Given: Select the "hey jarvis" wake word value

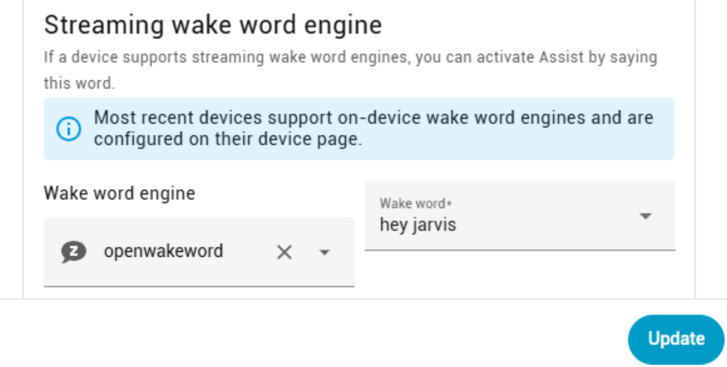Looking at the screenshot, I should [418, 224].
